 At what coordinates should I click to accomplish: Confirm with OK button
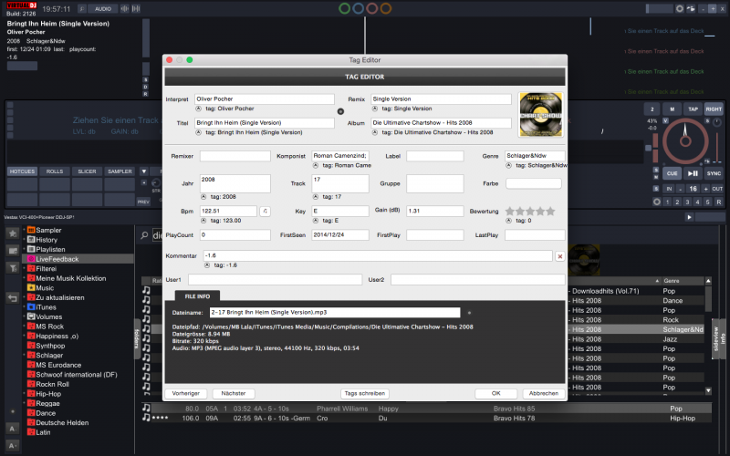coord(495,394)
